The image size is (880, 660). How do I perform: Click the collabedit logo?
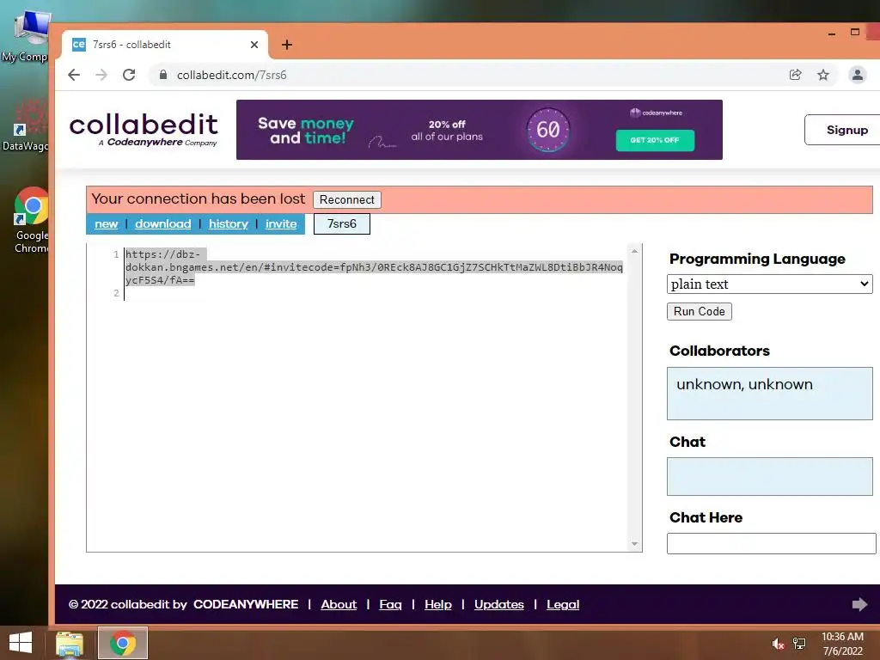click(144, 130)
